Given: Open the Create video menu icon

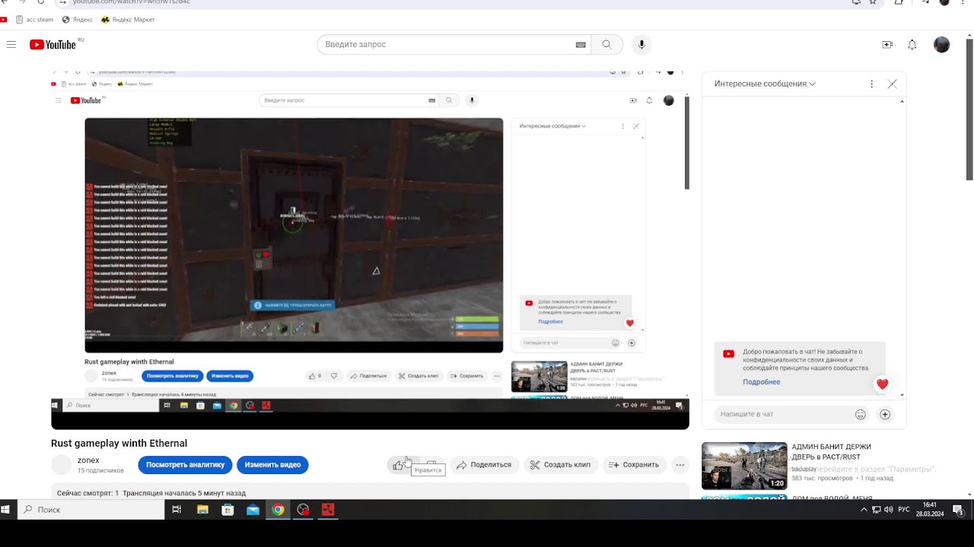Looking at the screenshot, I should (887, 45).
